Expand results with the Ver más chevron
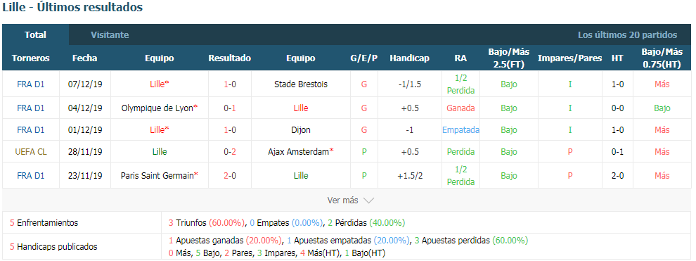Image resolution: width=696 pixels, height=261 pixels. coord(351,200)
